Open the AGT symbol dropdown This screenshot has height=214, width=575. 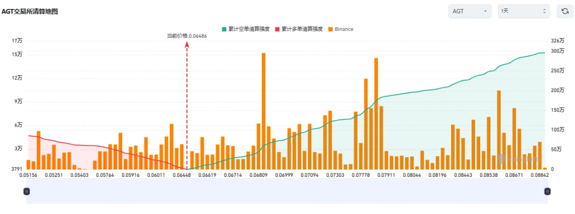470,11
